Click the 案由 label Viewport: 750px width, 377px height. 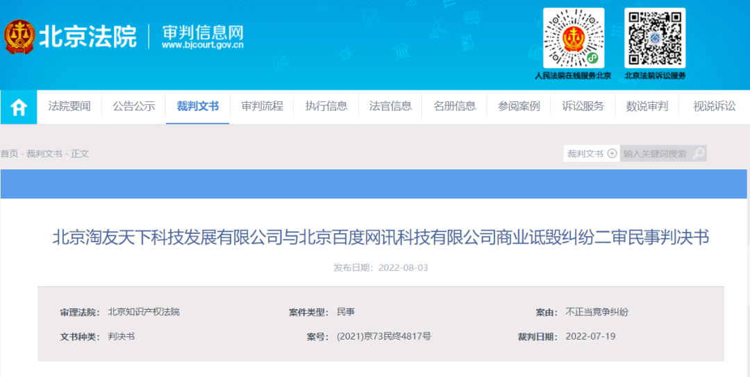point(547,312)
